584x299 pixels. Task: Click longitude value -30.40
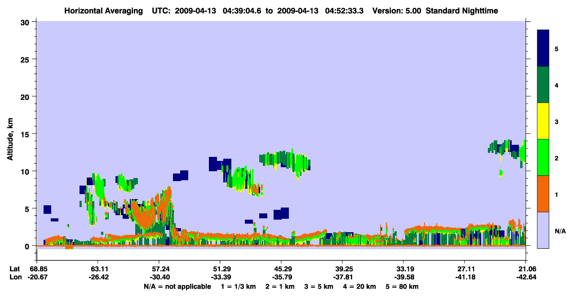[x=159, y=277]
